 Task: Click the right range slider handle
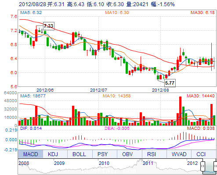click(x=215, y=166)
